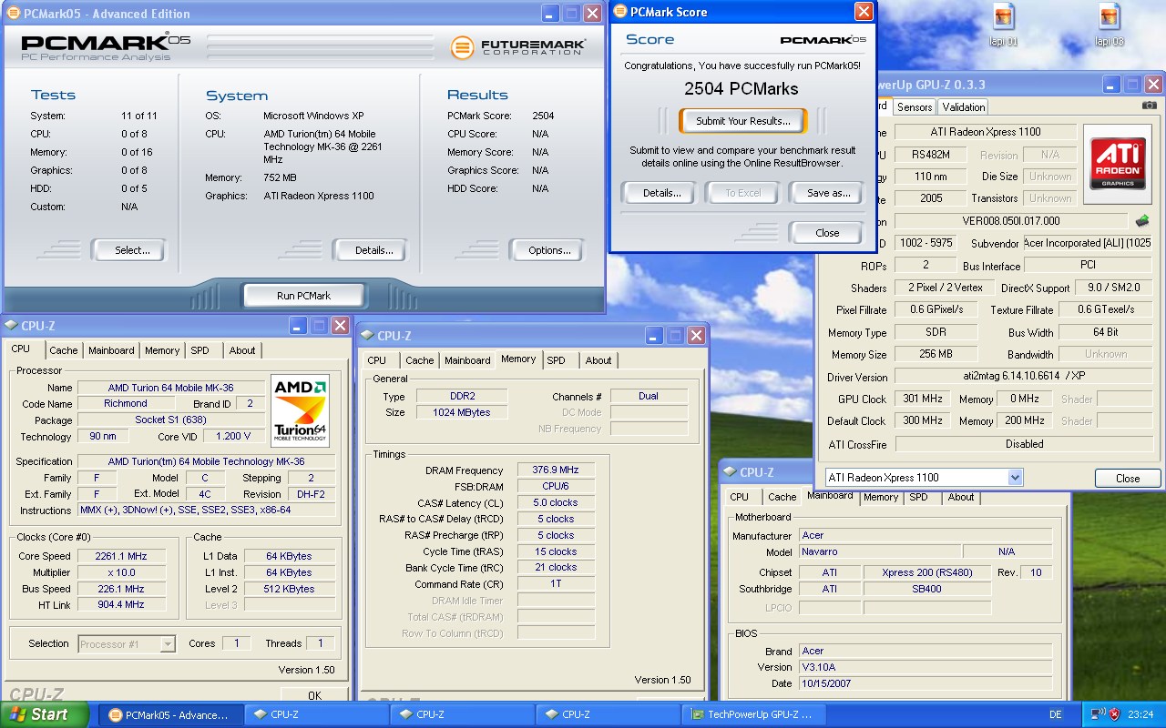This screenshot has width=1166, height=728.
Task: Open the SPD tab in the CPU-Z Memory window
Action: coord(556,360)
